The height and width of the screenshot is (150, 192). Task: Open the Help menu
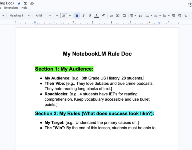pos(24,8)
